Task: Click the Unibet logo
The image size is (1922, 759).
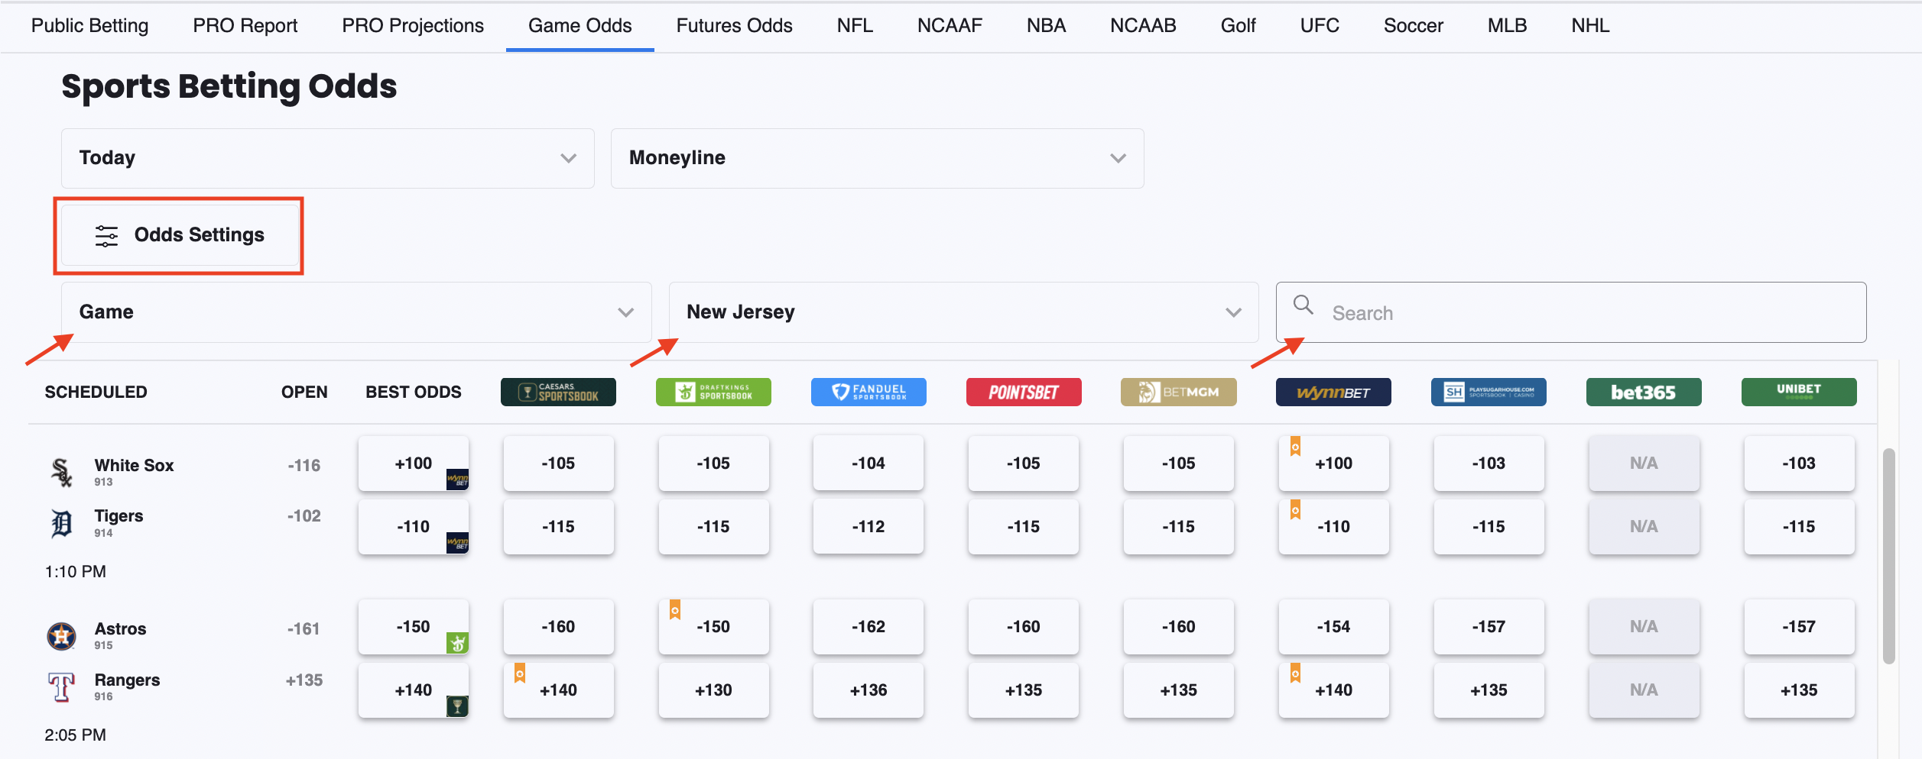Action: click(1799, 392)
